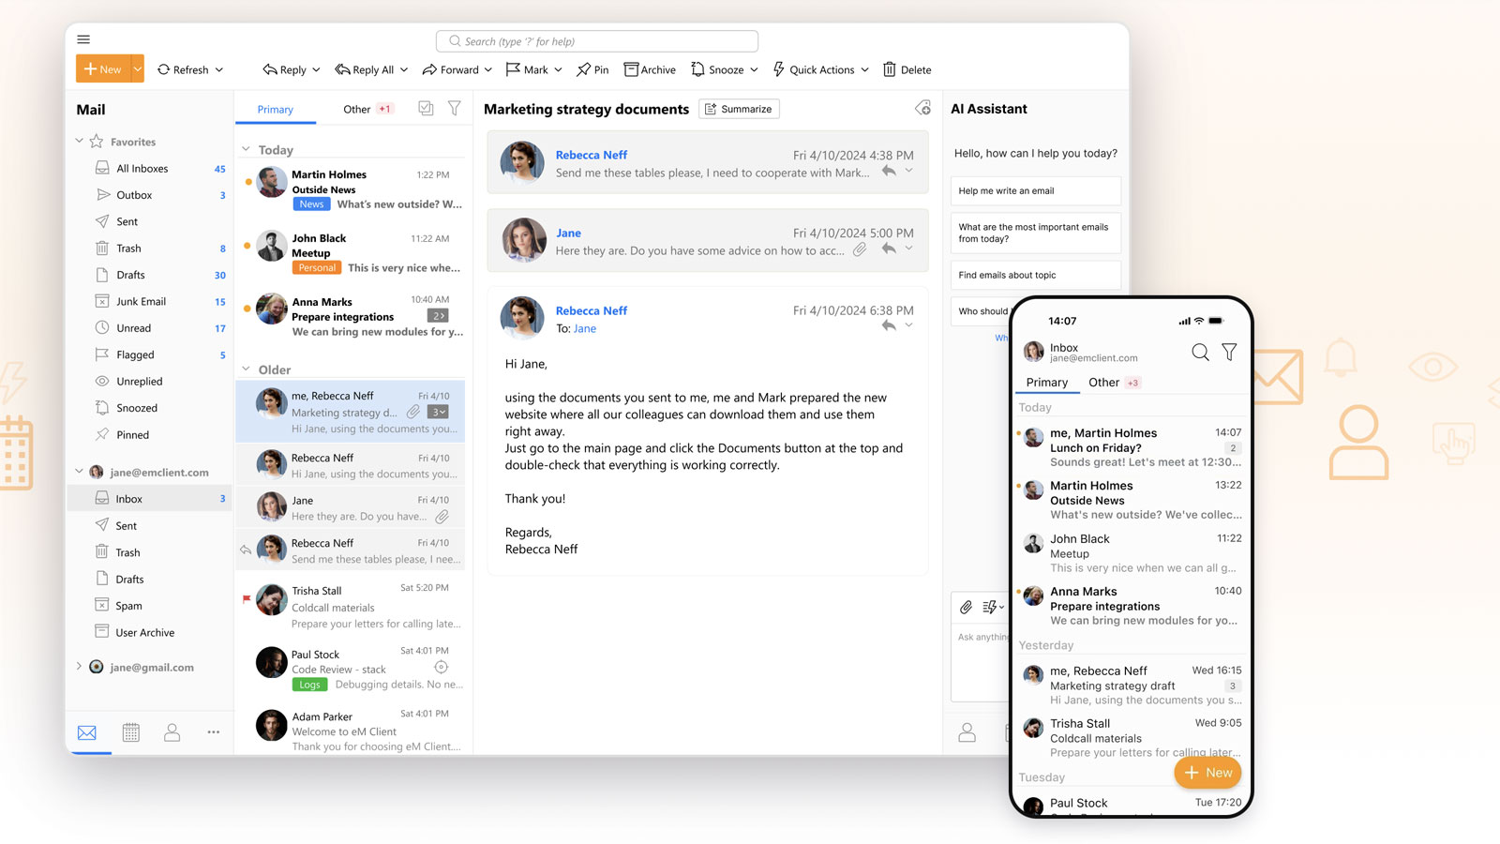Select the Other tab on phone
1500x844 pixels.
(1103, 382)
